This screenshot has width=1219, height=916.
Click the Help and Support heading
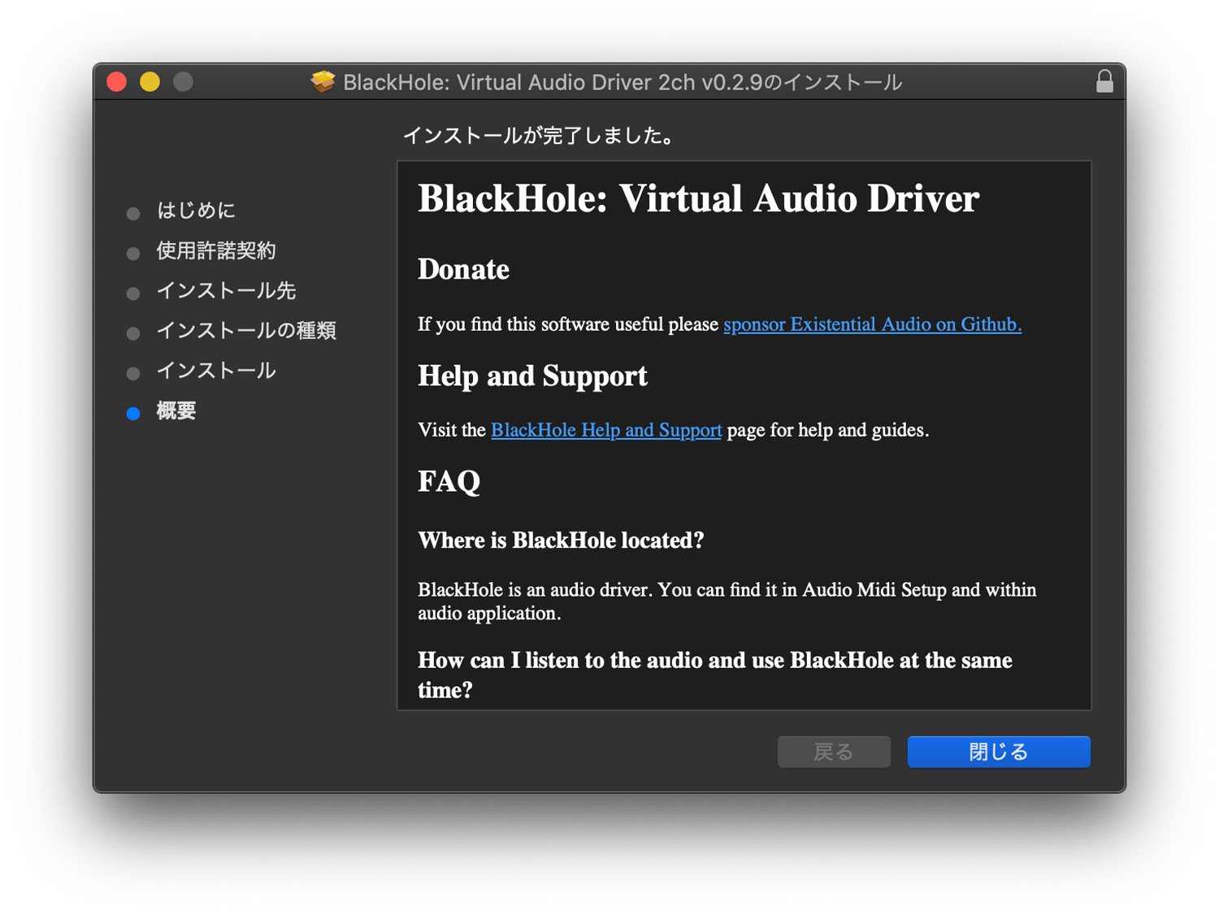click(x=532, y=376)
